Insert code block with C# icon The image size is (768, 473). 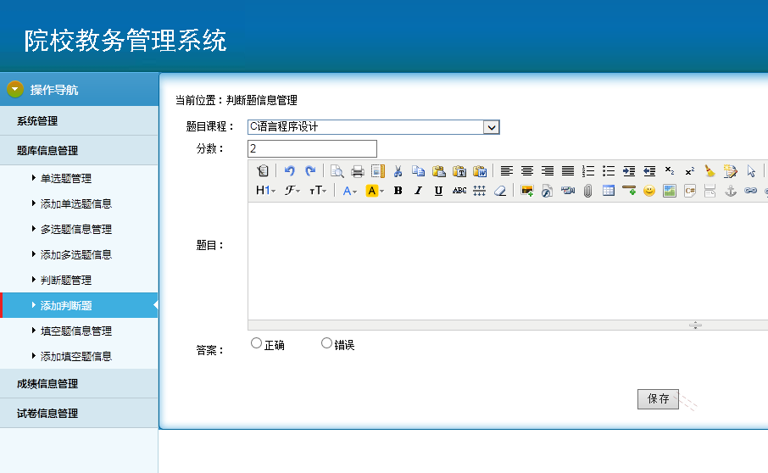[x=690, y=191]
